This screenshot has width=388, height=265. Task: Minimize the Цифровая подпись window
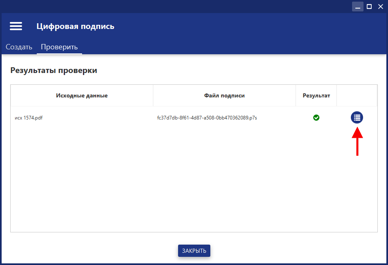tap(358, 7)
